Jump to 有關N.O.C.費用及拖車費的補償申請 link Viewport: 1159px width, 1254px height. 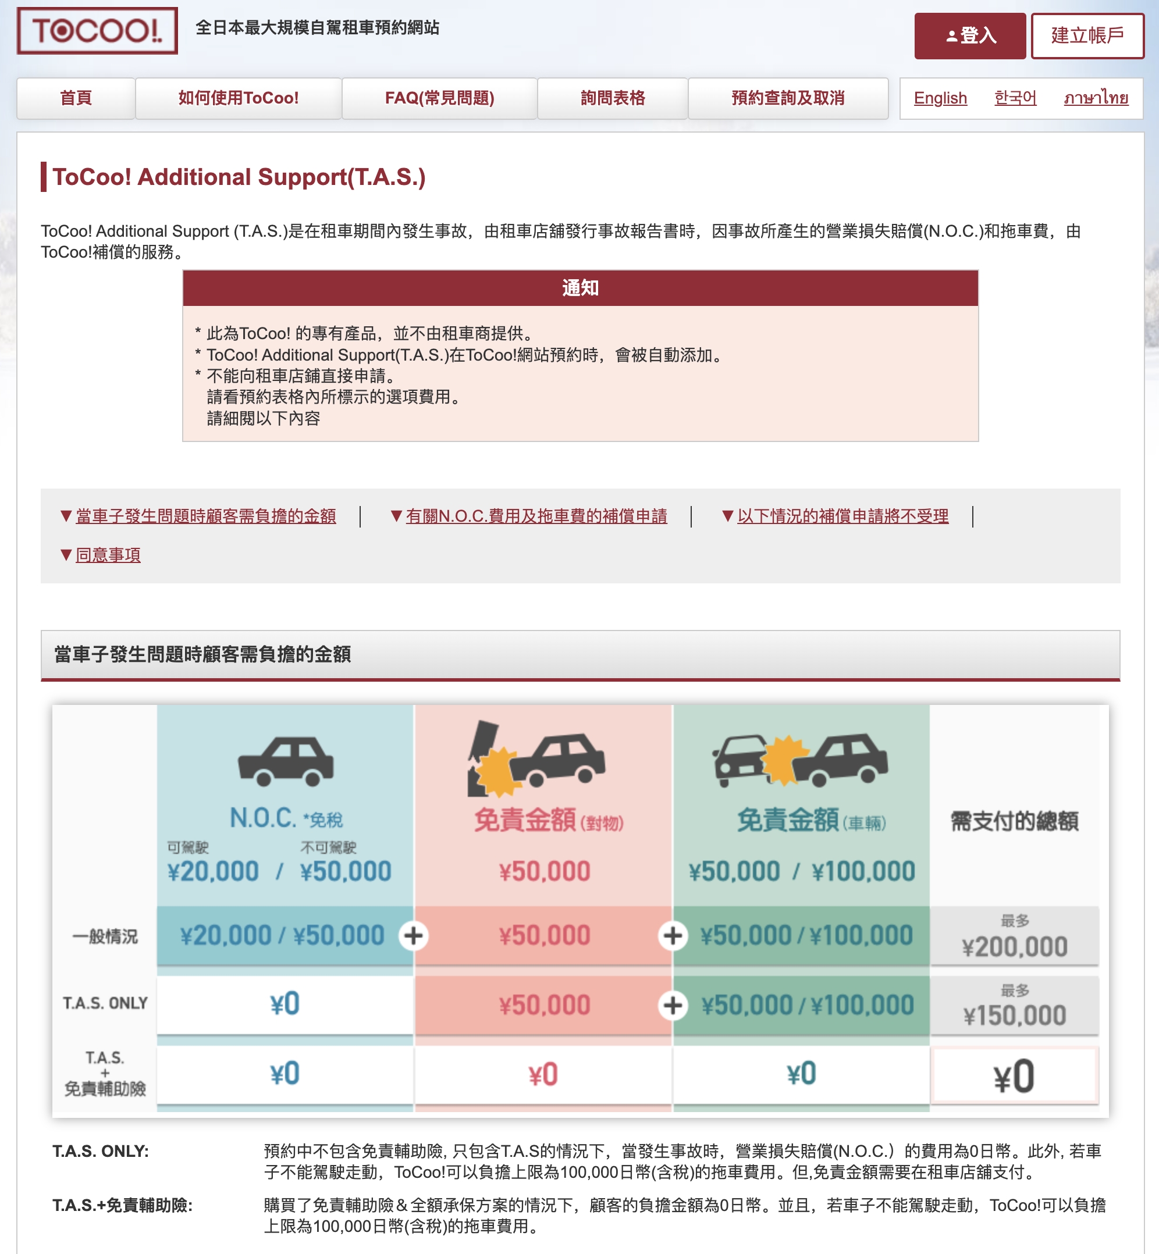[536, 516]
